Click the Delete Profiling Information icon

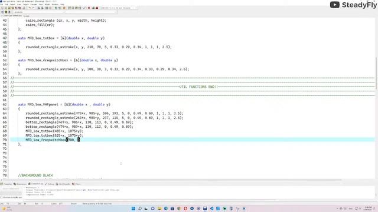(97, 8)
